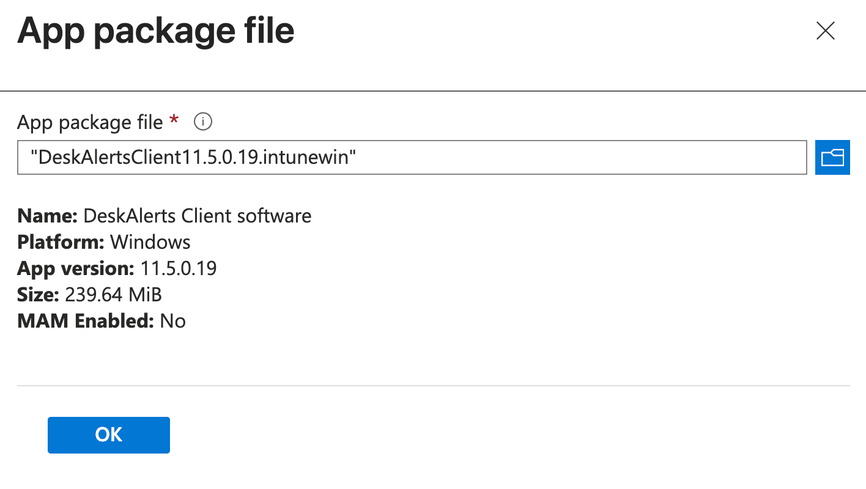
Task: Click the App package file field label
Action: click(x=89, y=122)
